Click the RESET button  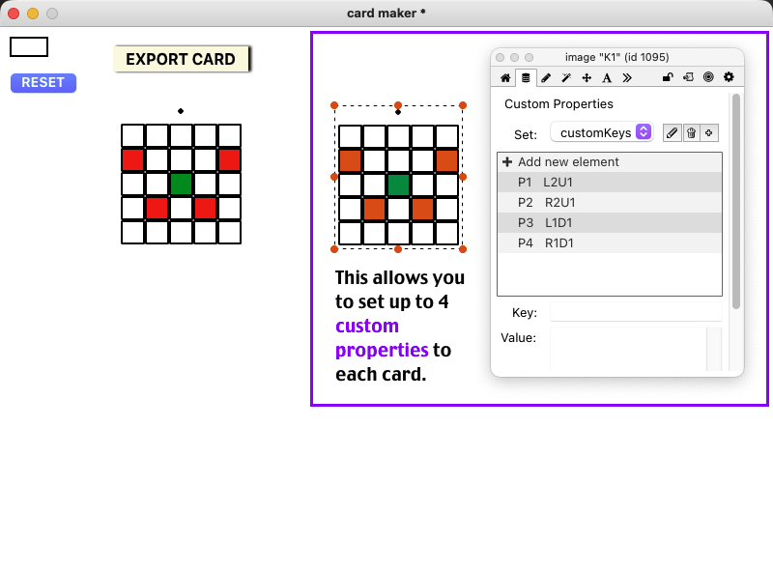pyautogui.click(x=43, y=83)
